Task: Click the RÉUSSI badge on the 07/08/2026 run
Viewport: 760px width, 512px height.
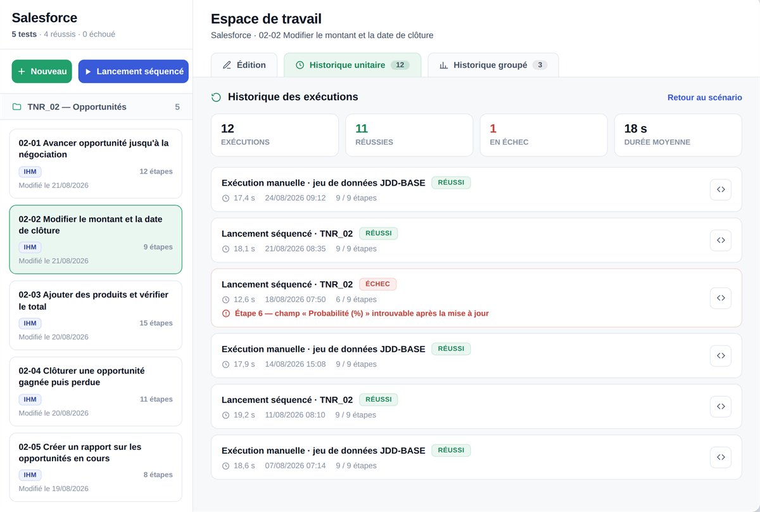Action: [x=451, y=450]
